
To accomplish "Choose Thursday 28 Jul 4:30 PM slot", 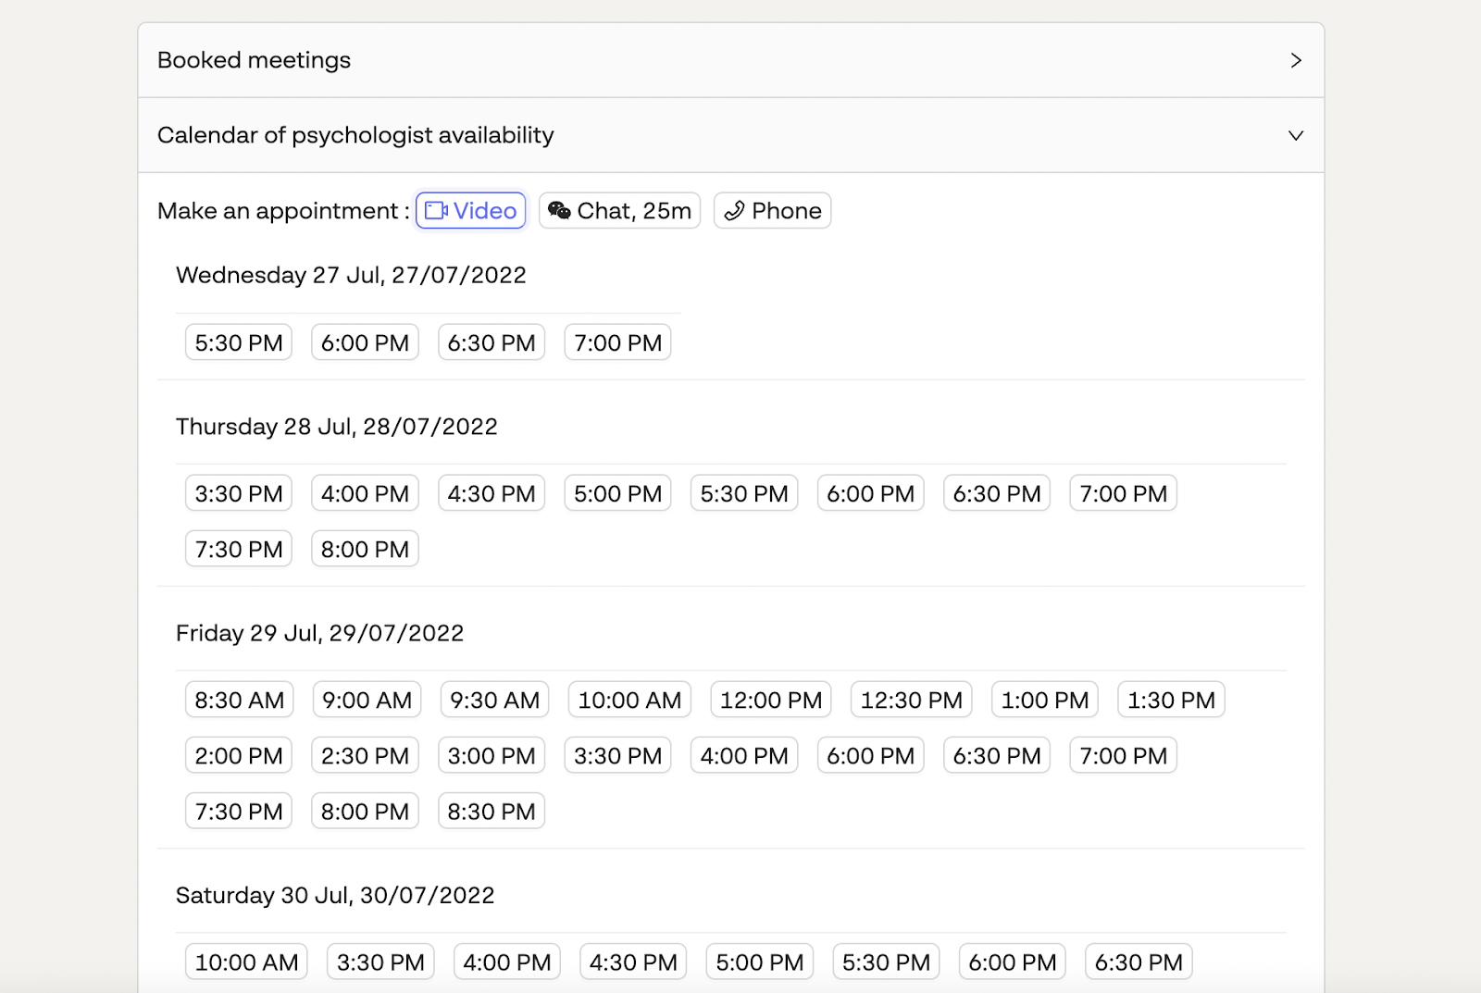I will (x=492, y=493).
